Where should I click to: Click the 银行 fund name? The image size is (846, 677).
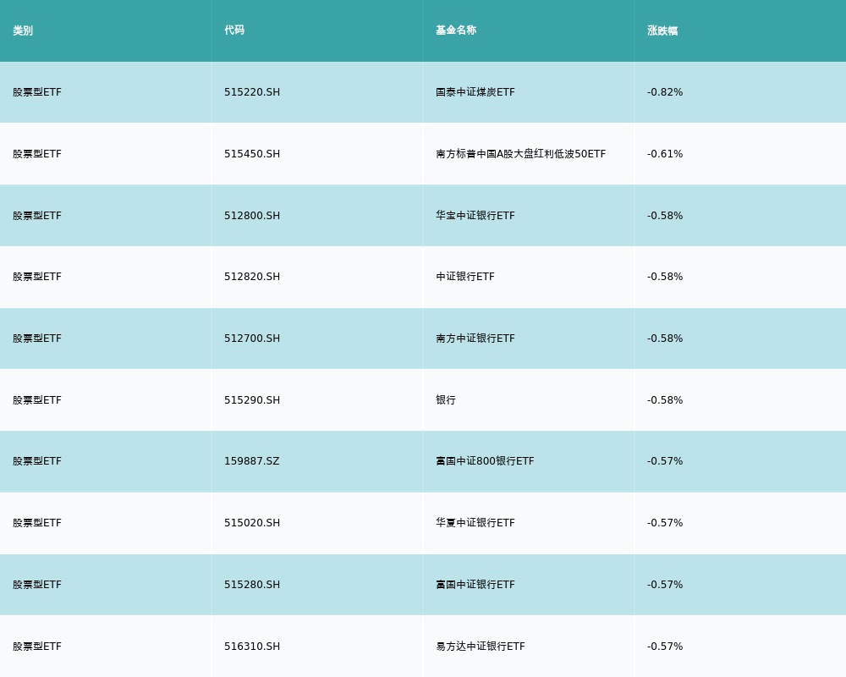(446, 400)
